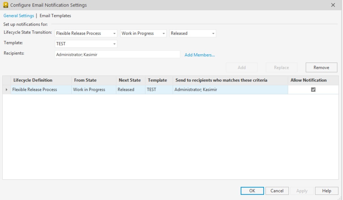Click the Apply button
Image resolution: width=343 pixels, height=200 pixels.
[x=302, y=191]
